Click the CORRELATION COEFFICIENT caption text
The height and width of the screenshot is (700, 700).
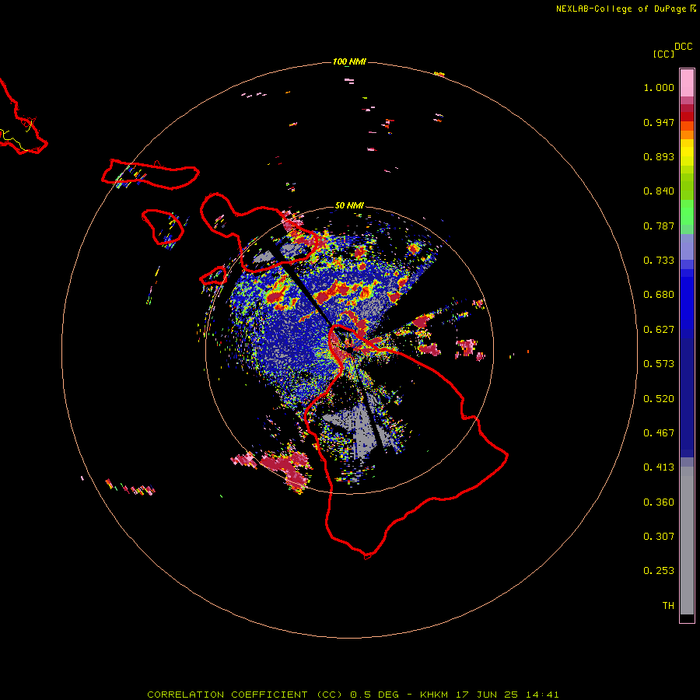pos(227,695)
